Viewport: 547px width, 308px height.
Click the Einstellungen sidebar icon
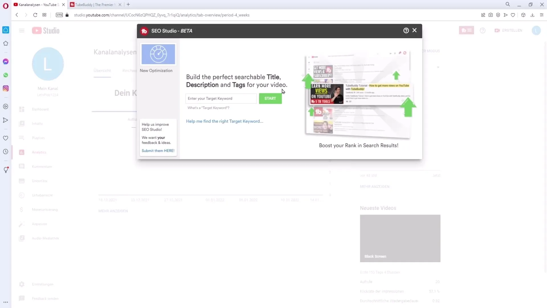[x=21, y=284]
